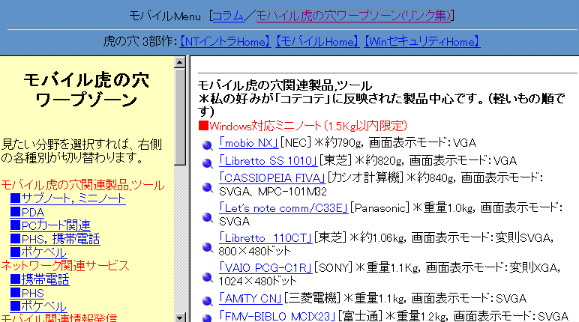This screenshot has height=322, width=579.
Task: Open the mobio NX product link
Action: [248, 143]
